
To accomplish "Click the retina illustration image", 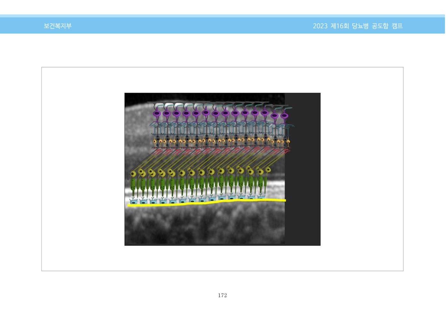I will pos(222,169).
